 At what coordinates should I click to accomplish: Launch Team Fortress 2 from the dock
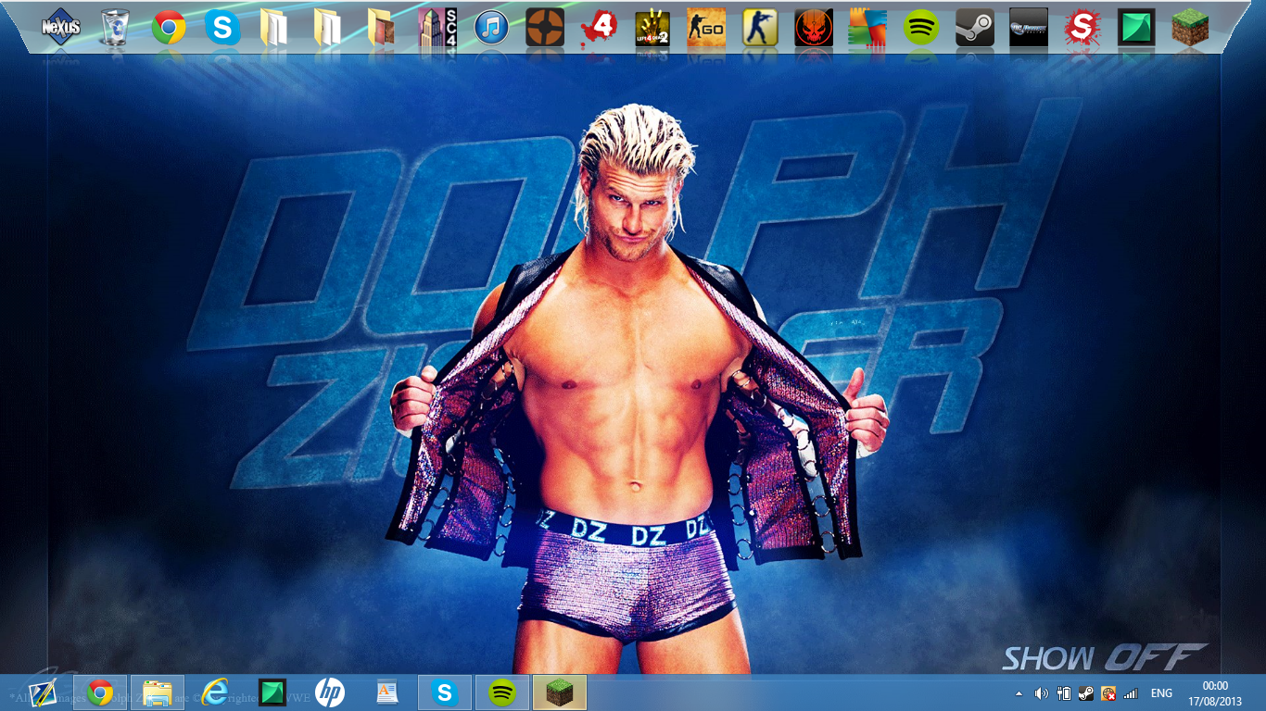click(545, 28)
